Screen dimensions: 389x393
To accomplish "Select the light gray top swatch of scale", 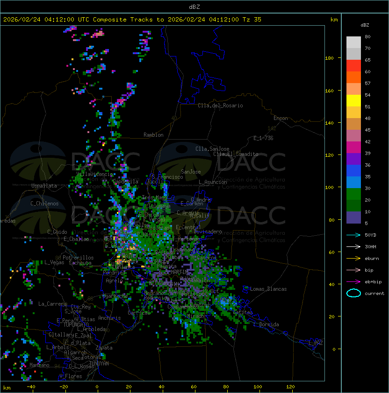I will [x=353, y=42].
